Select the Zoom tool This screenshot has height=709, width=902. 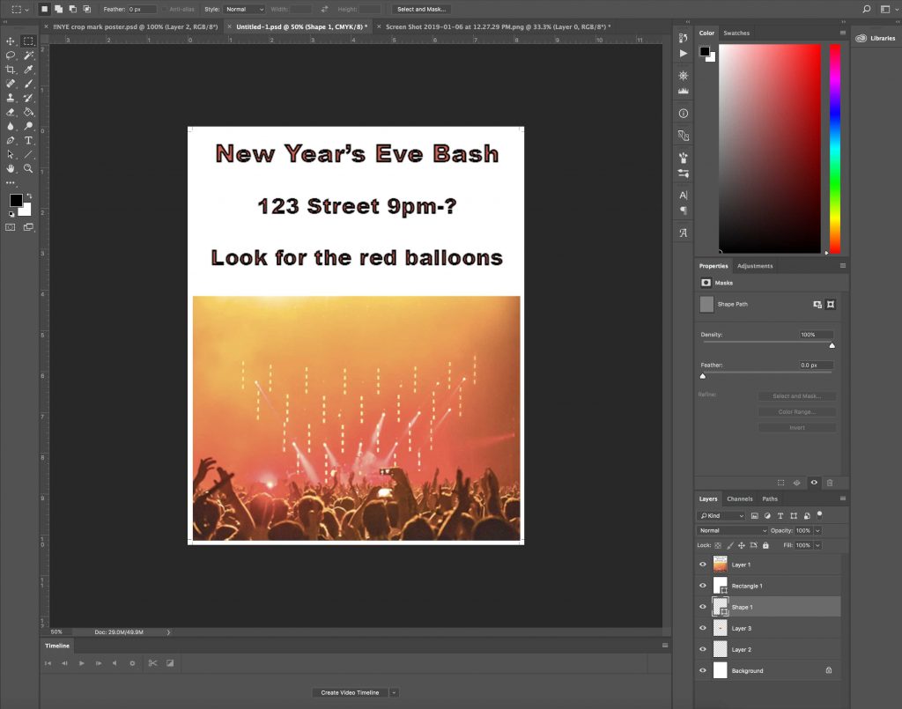(26, 168)
